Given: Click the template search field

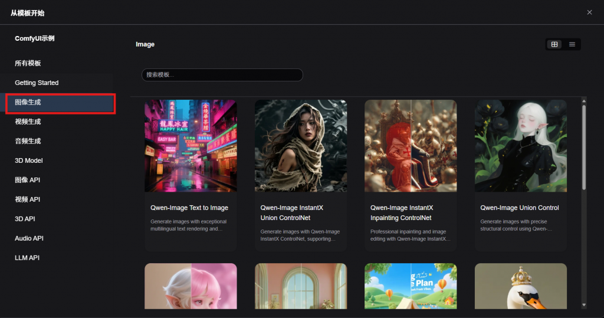Looking at the screenshot, I should point(222,75).
